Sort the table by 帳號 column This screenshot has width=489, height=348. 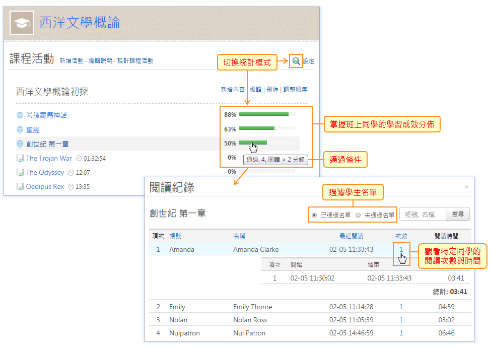coord(175,236)
